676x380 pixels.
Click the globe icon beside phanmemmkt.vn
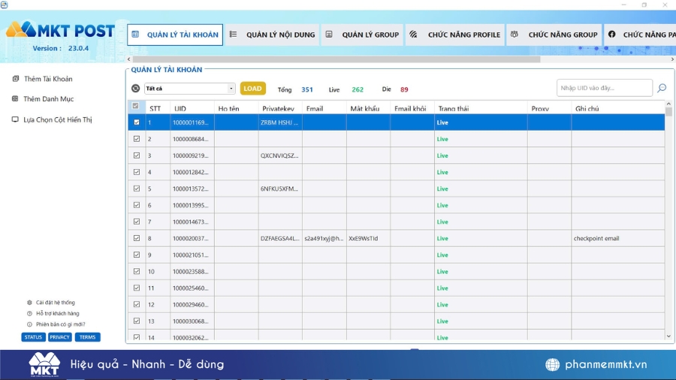[552, 364]
